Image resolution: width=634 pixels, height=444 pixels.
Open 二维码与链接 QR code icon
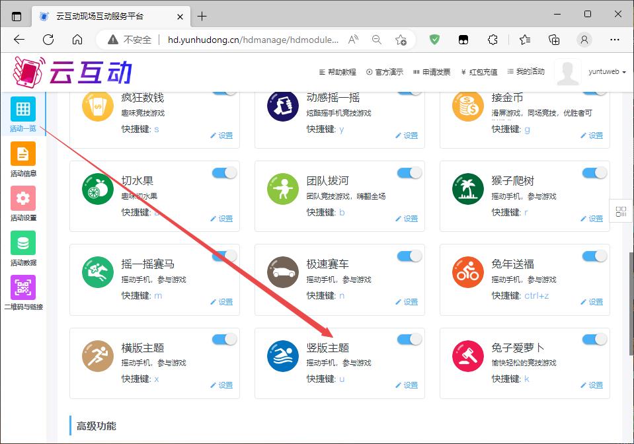[x=23, y=287]
